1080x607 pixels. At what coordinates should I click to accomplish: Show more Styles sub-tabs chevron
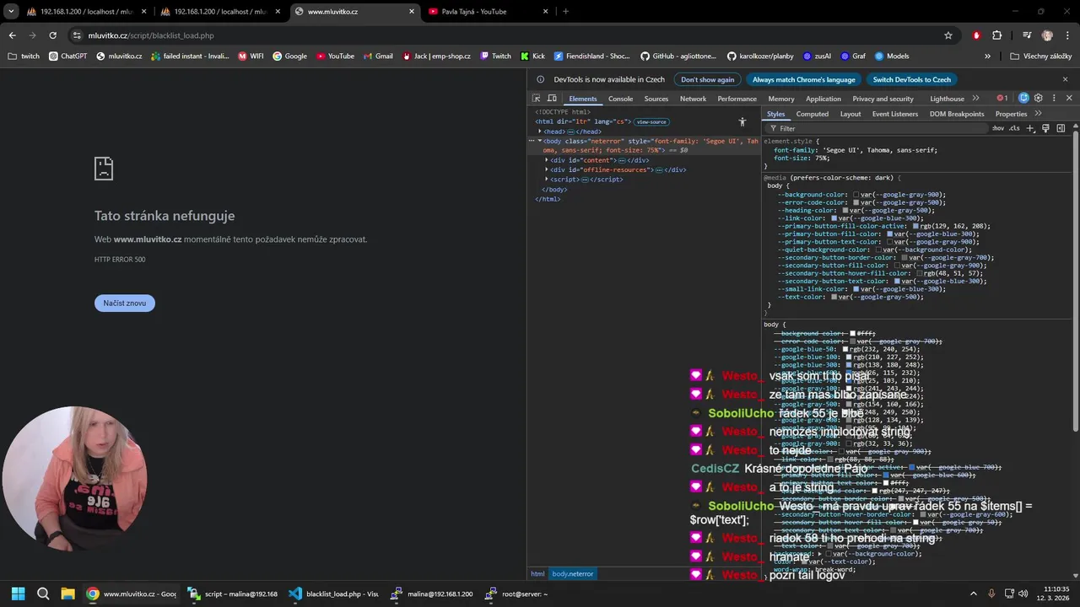coord(1039,114)
